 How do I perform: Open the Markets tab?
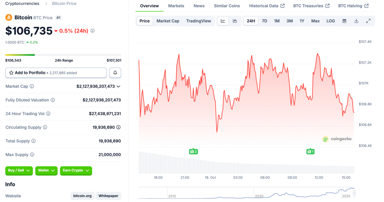176,6
